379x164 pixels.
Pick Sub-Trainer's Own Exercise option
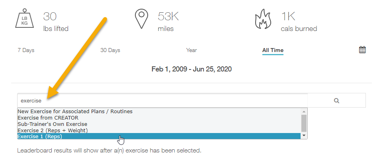pyautogui.click(x=52, y=124)
